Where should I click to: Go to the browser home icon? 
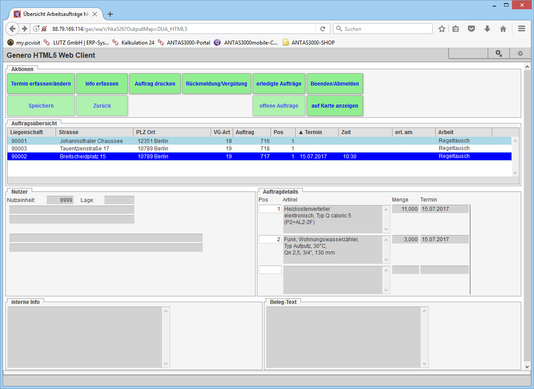(x=503, y=29)
